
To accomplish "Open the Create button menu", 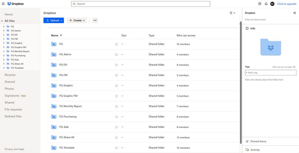I will point(77,20).
